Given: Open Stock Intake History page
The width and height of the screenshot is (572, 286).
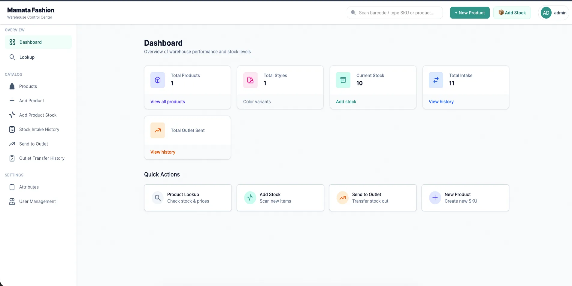Looking at the screenshot, I should coord(39,130).
